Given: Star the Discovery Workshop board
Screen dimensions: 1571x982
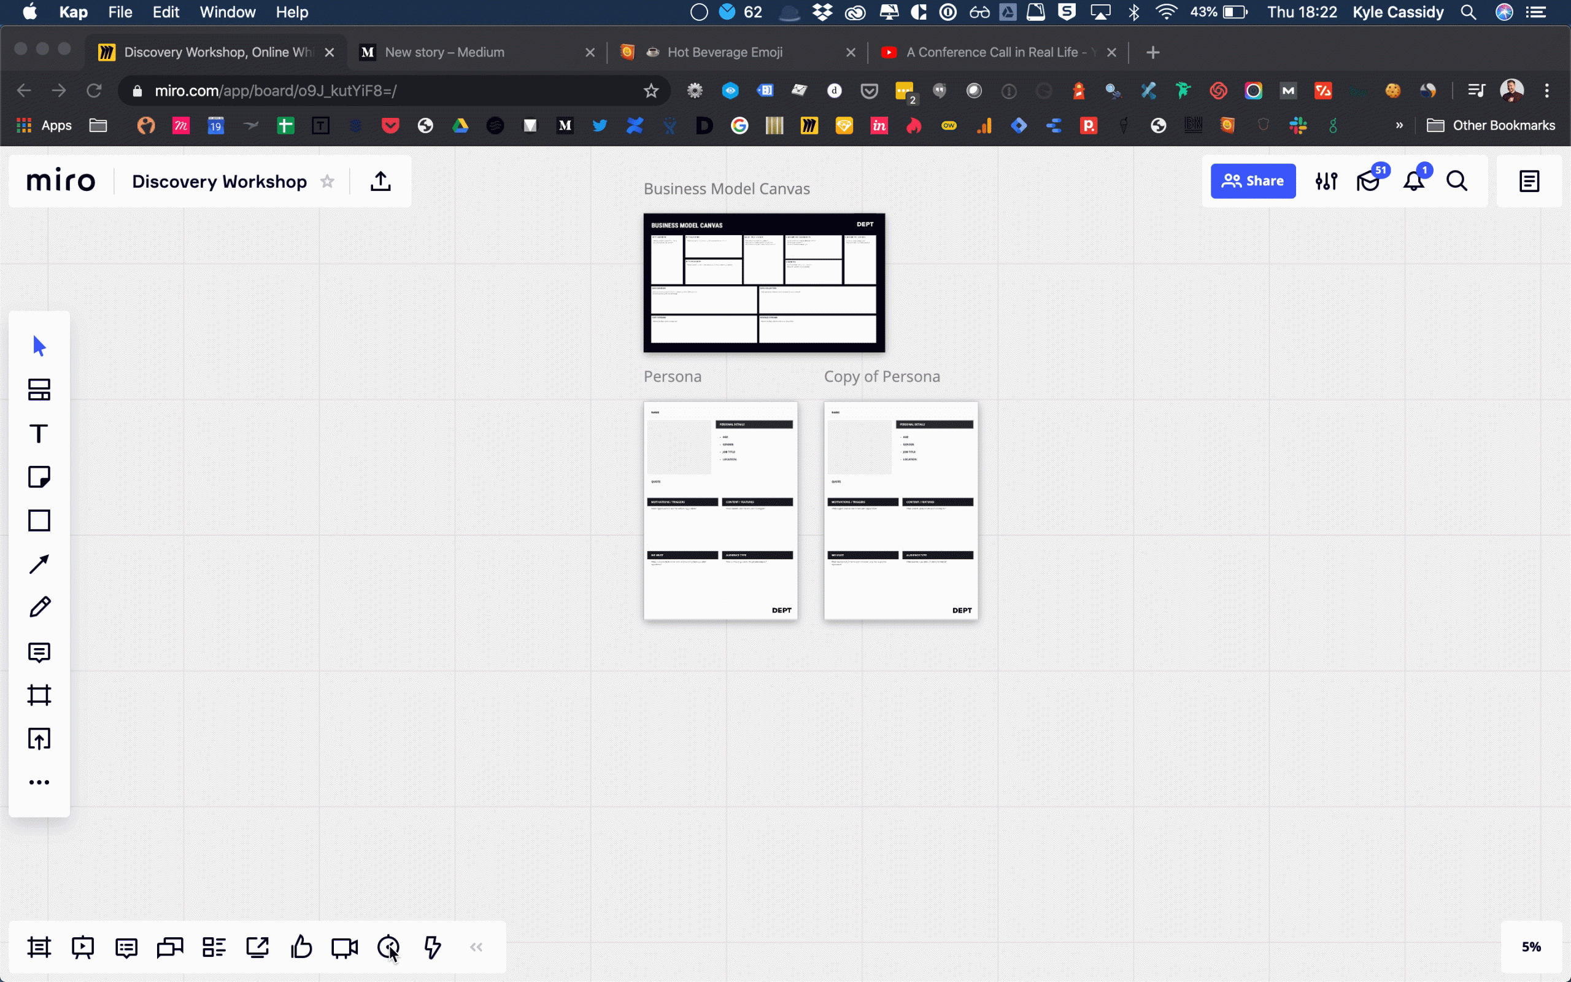Looking at the screenshot, I should pos(327,181).
